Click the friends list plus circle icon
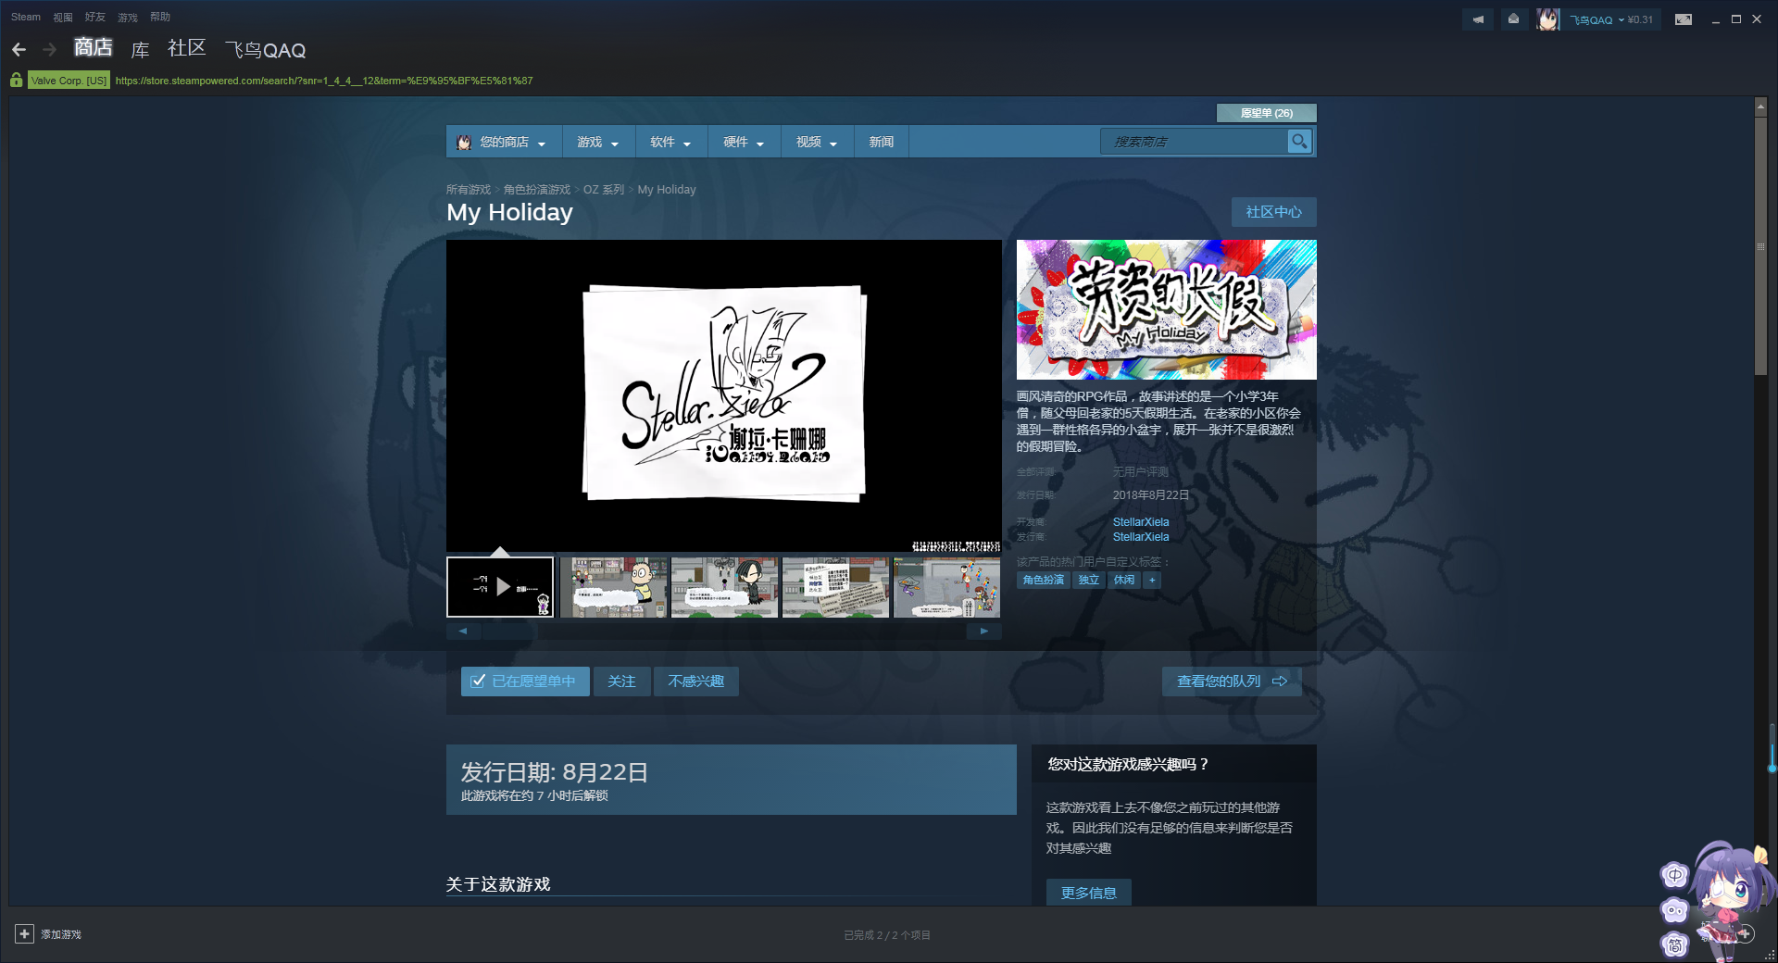 1746,934
